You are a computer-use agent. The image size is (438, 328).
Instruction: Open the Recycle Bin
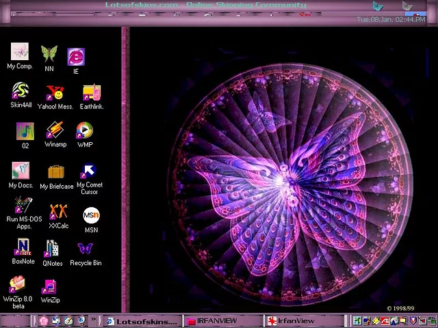86,249
